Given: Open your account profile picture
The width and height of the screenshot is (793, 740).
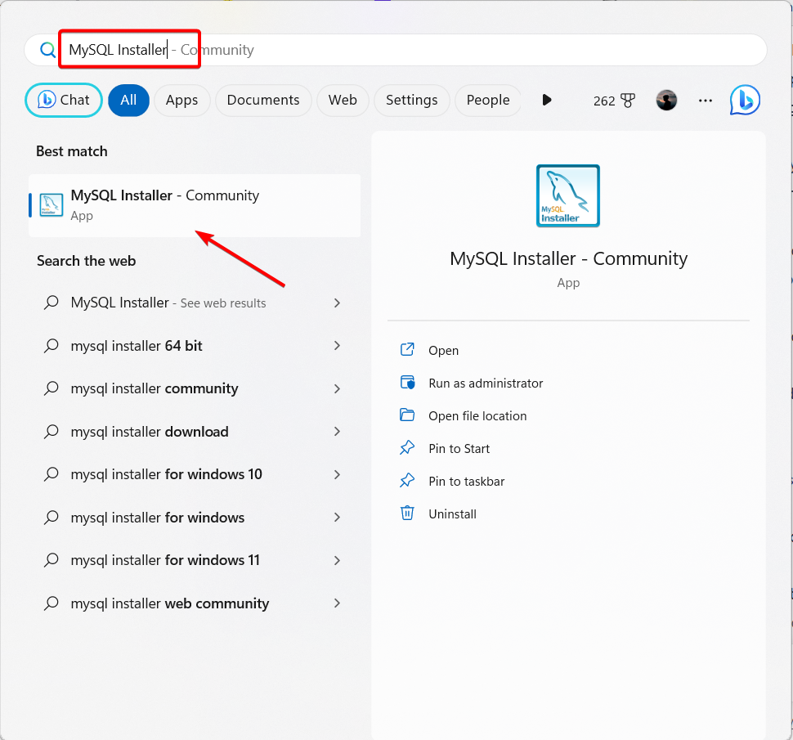Looking at the screenshot, I should [x=666, y=100].
